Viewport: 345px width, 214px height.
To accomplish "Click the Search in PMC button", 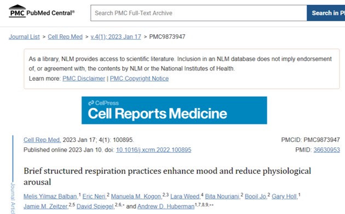I will click(x=326, y=13).
